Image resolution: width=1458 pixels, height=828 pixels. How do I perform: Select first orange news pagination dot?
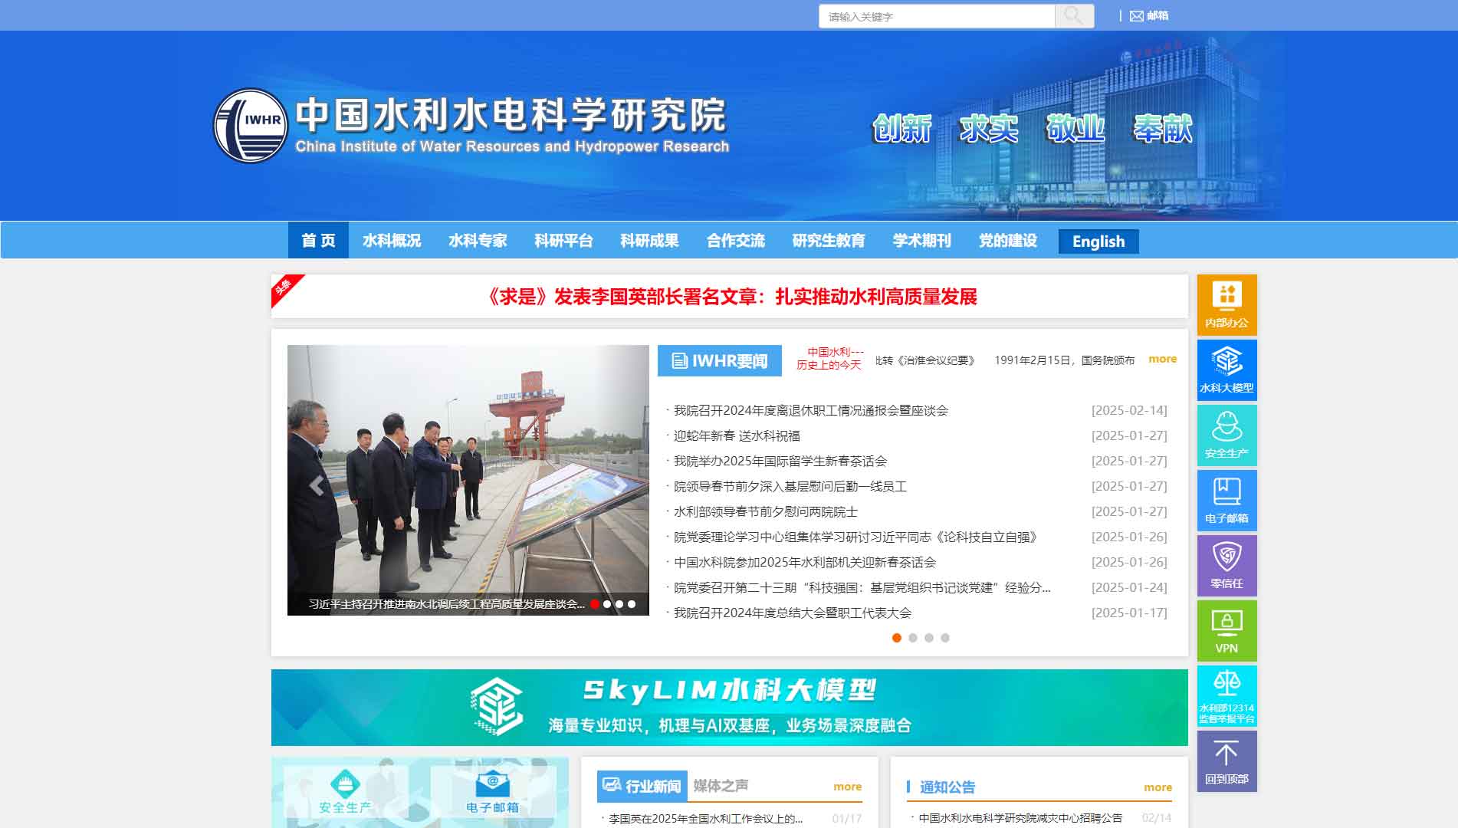point(897,638)
